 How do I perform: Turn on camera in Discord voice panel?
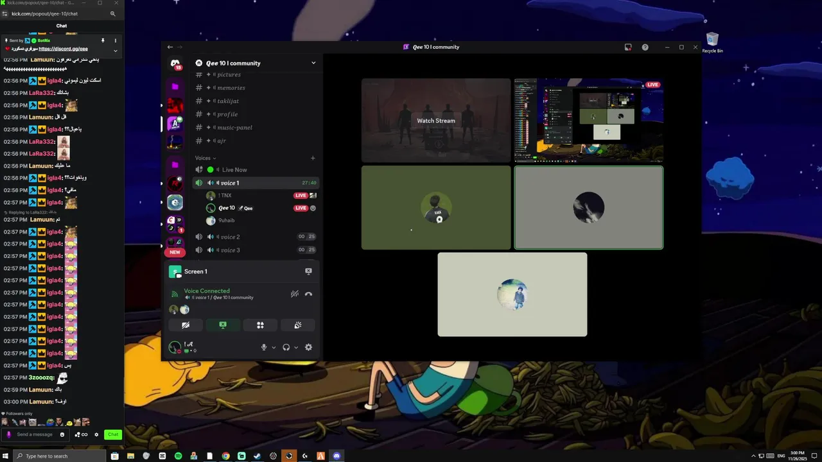(x=186, y=325)
